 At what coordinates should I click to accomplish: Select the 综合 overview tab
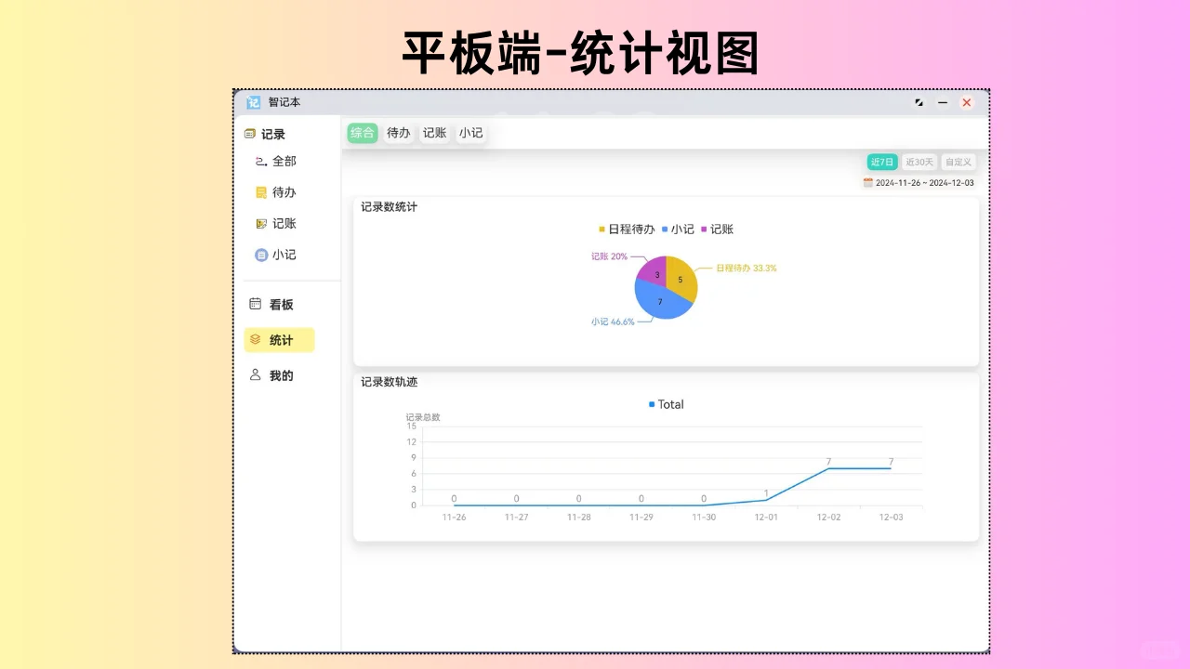(x=362, y=133)
